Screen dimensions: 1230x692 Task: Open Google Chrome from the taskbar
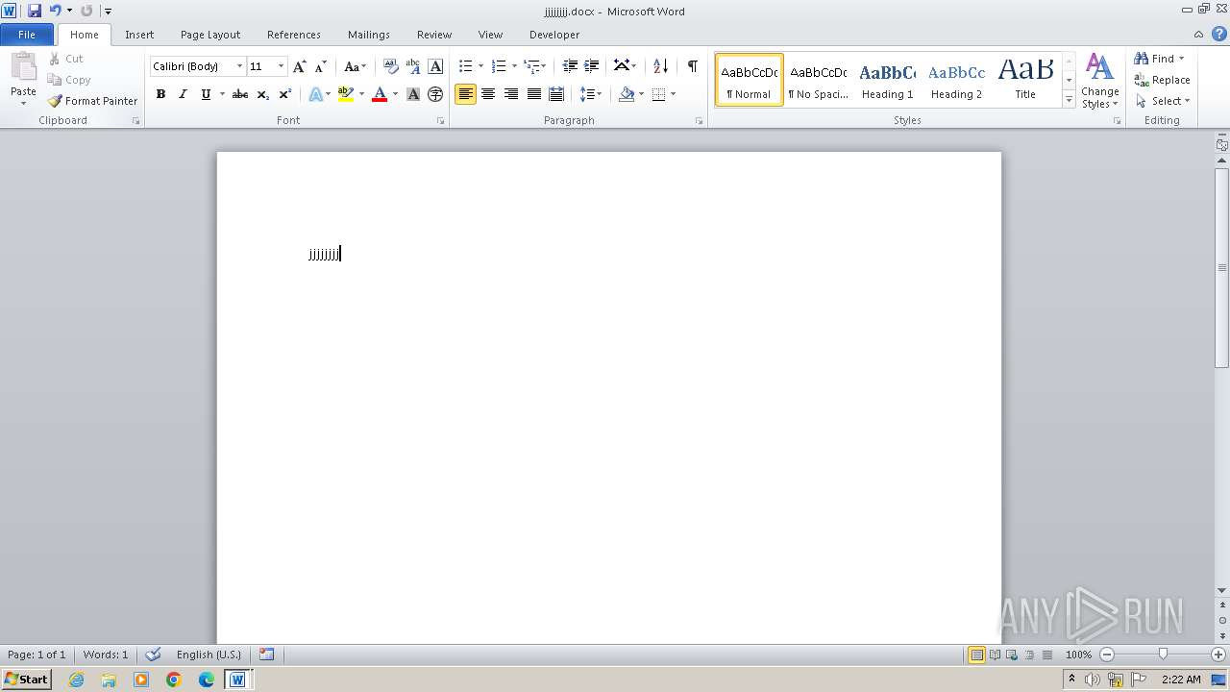pyautogui.click(x=174, y=680)
